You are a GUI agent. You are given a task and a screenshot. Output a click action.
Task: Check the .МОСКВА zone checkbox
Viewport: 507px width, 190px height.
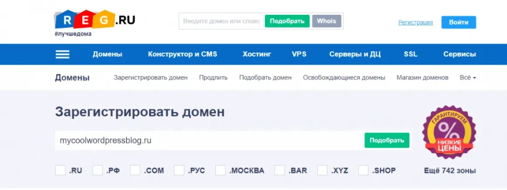[220, 170]
